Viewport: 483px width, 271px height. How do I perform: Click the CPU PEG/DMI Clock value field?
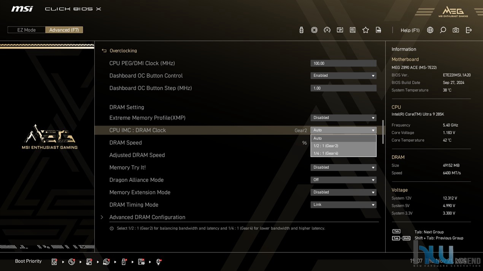point(343,63)
